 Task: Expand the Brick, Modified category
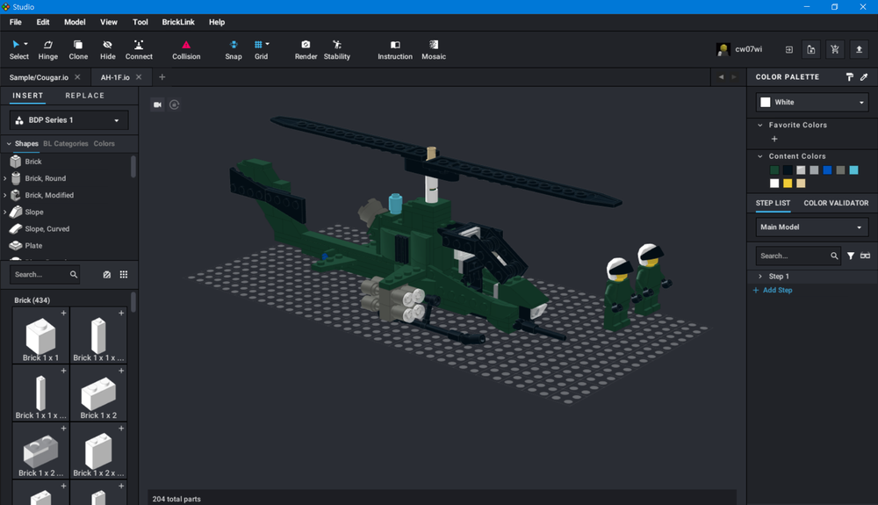coord(5,195)
